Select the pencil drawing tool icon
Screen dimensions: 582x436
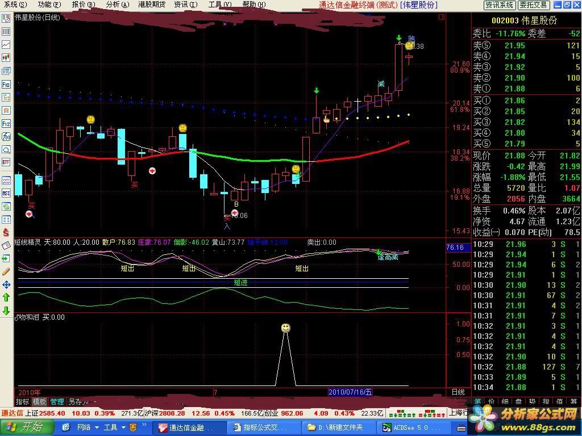[6, 271]
